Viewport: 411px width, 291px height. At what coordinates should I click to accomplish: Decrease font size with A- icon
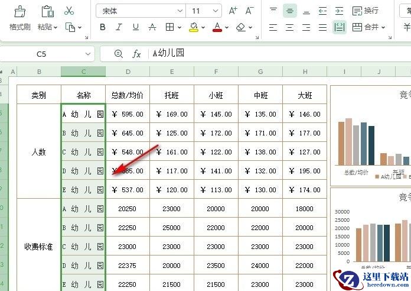point(250,11)
